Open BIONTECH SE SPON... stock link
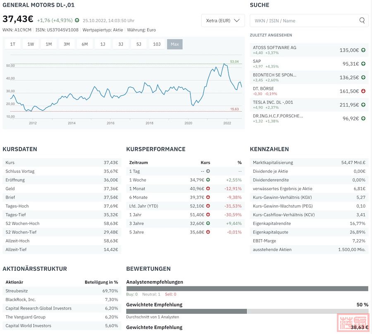 pos(309,77)
